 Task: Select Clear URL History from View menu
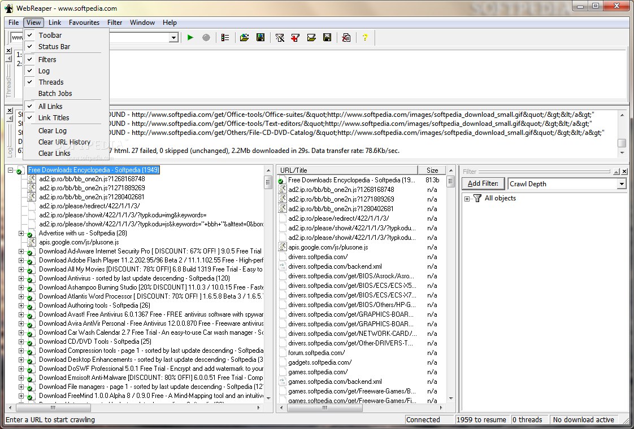click(x=64, y=142)
